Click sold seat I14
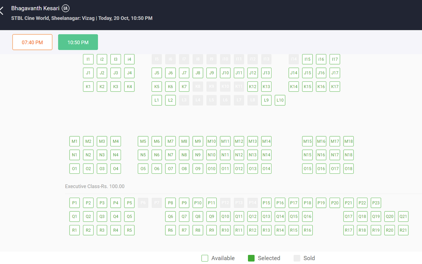 coord(294,59)
